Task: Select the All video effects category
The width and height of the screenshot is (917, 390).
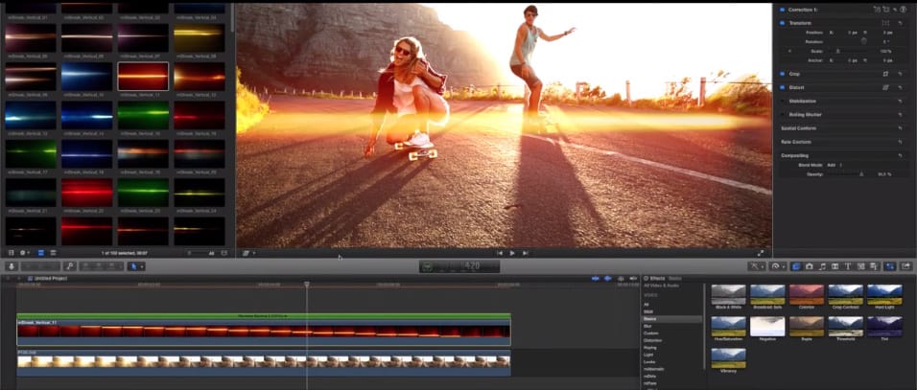Action: pos(646,305)
